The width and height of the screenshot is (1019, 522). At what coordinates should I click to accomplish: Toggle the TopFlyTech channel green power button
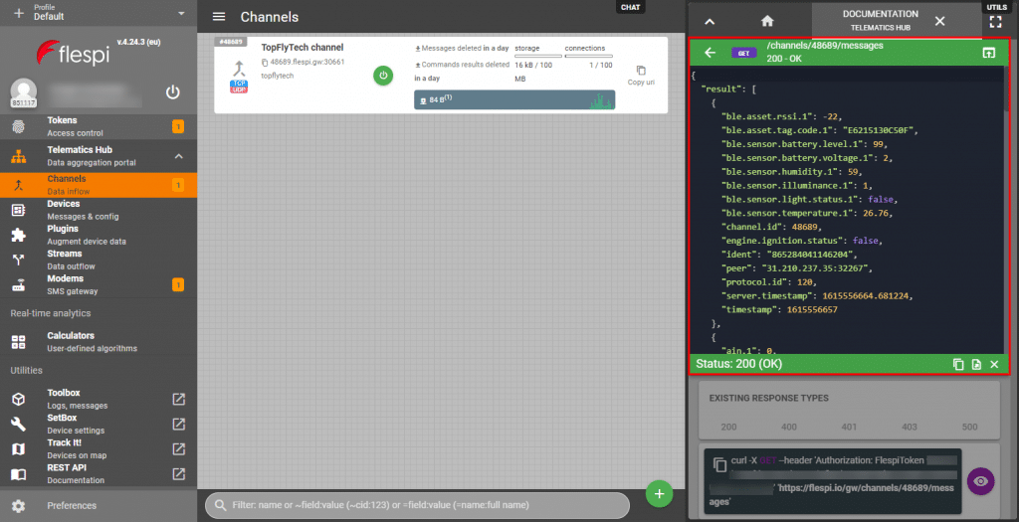tap(383, 76)
